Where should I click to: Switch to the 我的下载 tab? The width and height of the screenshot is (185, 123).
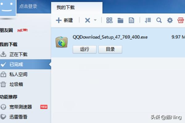77,8
